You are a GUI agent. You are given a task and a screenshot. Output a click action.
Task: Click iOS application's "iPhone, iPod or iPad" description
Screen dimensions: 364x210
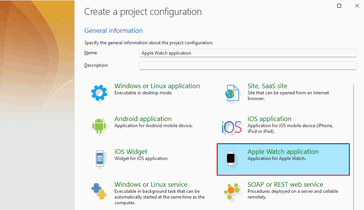pos(290,128)
